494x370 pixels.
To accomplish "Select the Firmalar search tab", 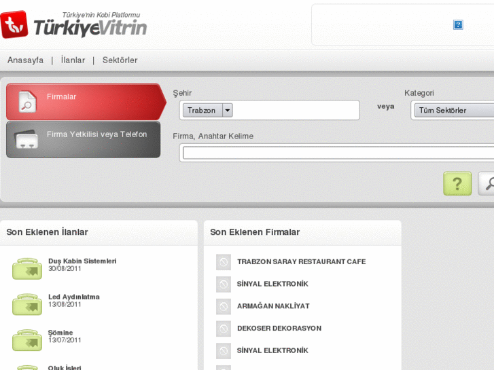I will (x=86, y=102).
